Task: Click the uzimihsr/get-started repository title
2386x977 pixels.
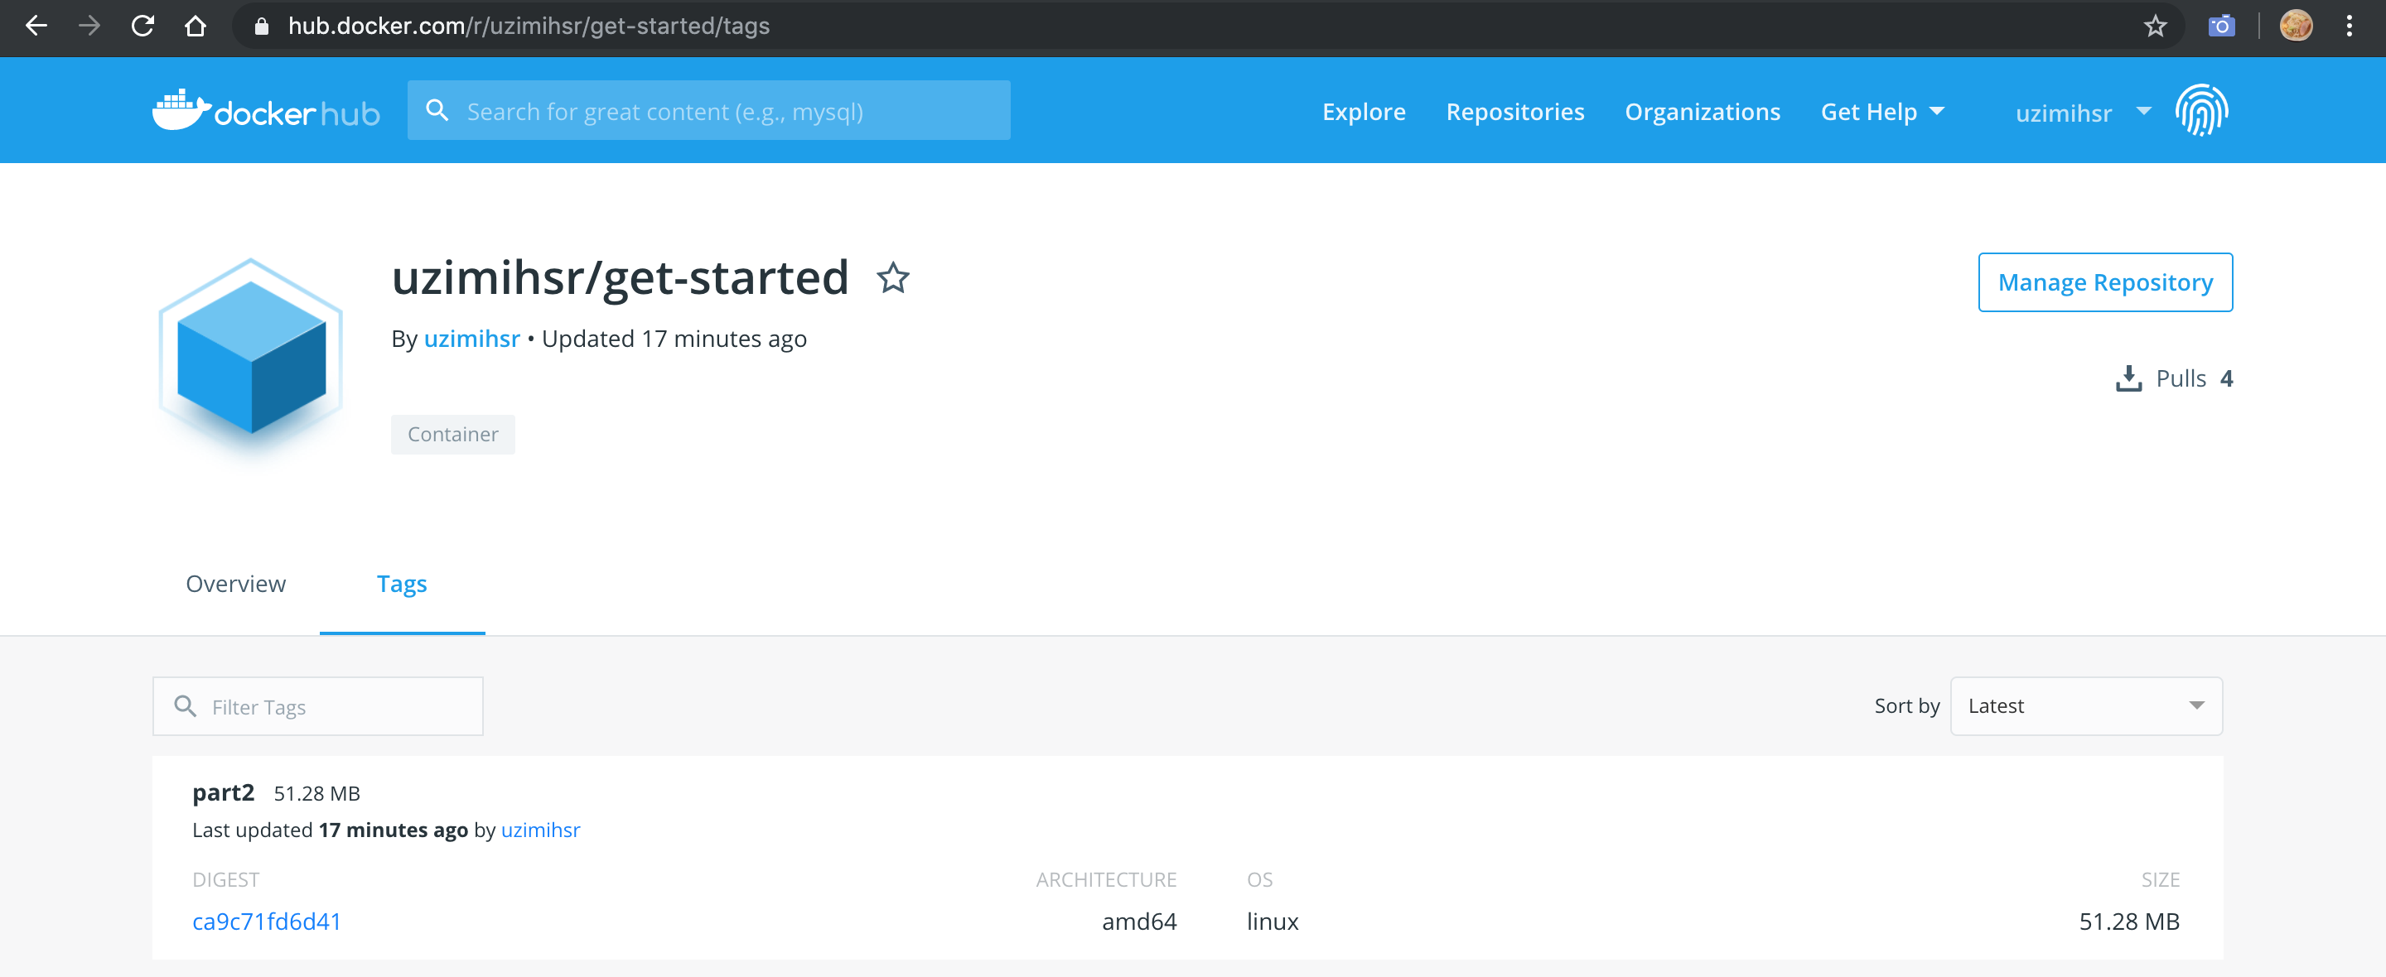Action: click(x=620, y=278)
